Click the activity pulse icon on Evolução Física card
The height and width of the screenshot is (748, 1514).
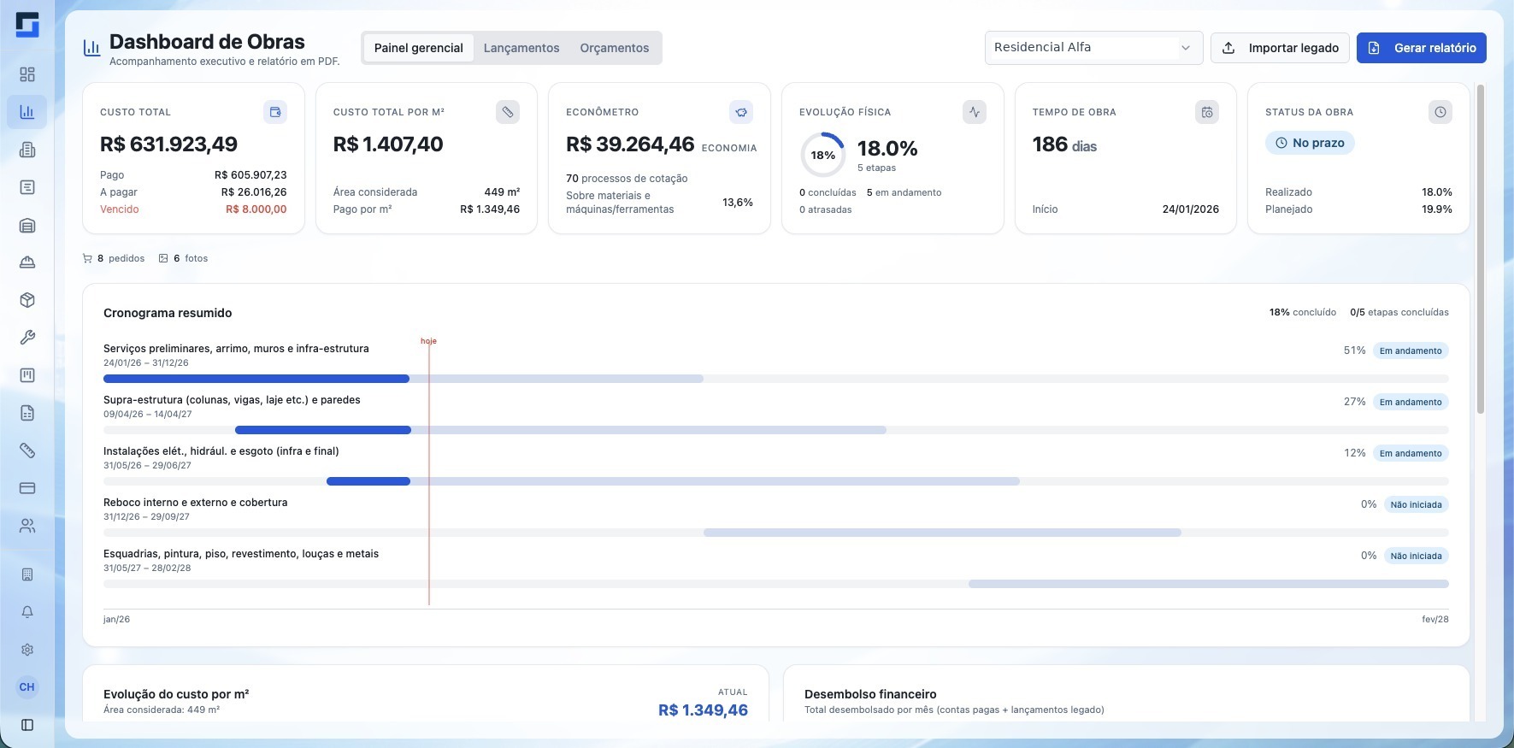pyautogui.click(x=975, y=112)
